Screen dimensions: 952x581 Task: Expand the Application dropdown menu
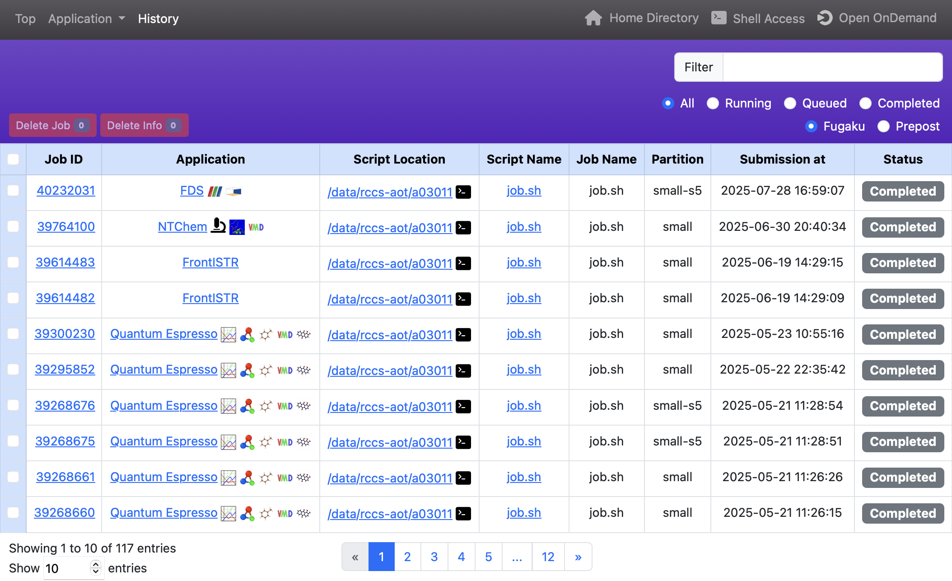87,19
